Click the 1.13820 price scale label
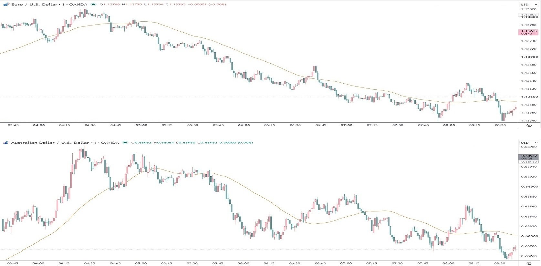This screenshot has width=541, height=266. tap(529, 9)
